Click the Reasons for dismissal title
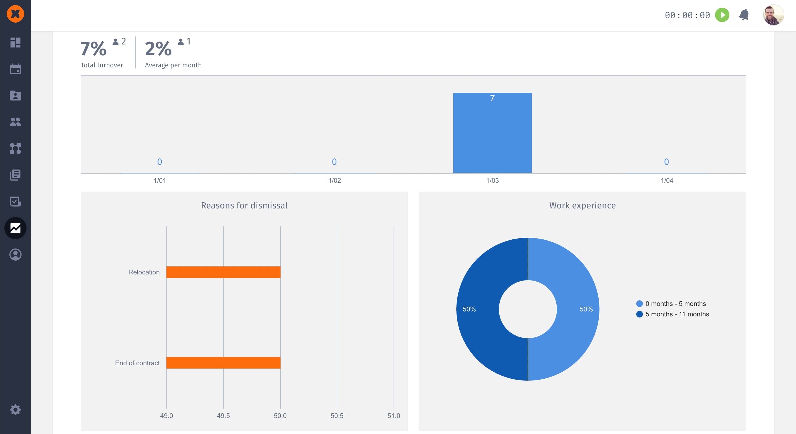This screenshot has width=796, height=434. click(244, 205)
